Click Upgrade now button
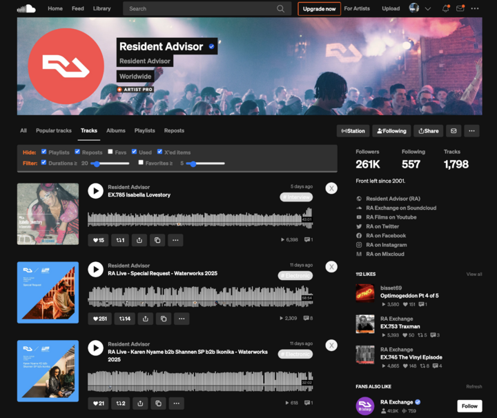 pyautogui.click(x=319, y=9)
